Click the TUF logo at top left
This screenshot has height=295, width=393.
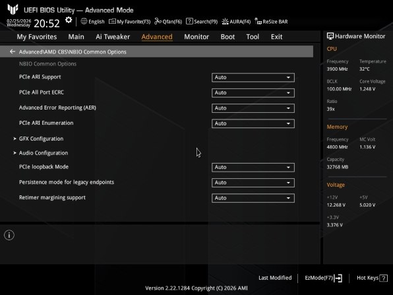coord(13,9)
